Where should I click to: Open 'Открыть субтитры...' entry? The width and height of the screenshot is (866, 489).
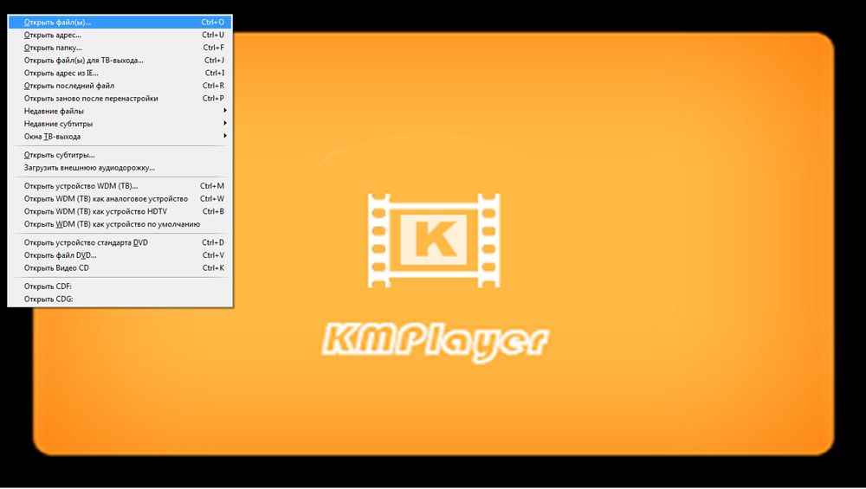click(120, 155)
